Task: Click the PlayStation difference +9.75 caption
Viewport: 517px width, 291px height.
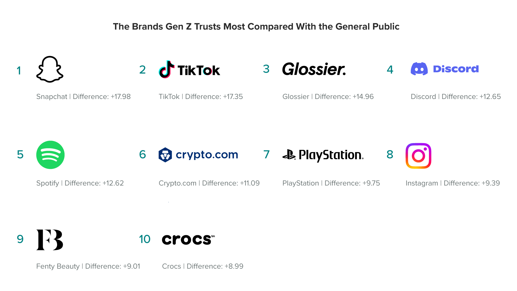Action: [x=331, y=183]
